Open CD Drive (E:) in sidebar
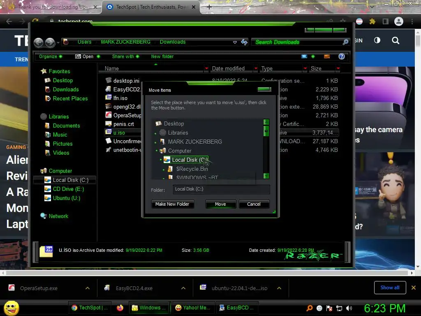 click(64, 189)
